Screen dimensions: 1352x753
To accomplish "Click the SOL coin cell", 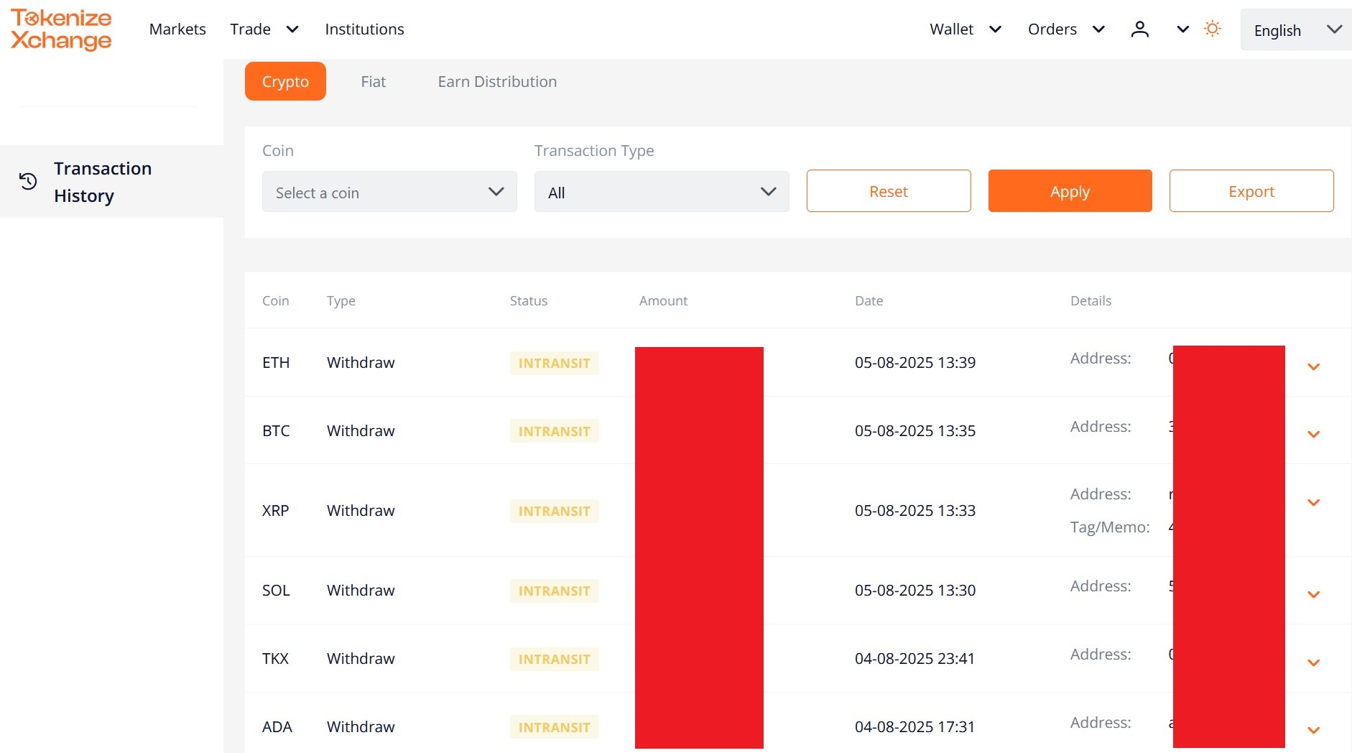I will 276,591.
